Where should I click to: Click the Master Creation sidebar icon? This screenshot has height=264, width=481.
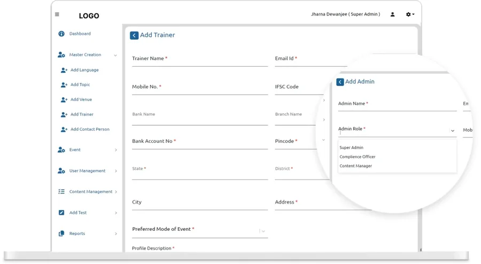click(x=61, y=55)
